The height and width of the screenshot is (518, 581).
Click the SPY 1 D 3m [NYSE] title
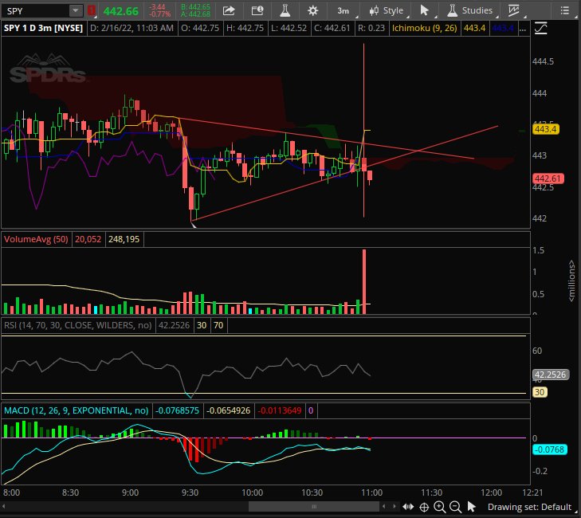43,28
